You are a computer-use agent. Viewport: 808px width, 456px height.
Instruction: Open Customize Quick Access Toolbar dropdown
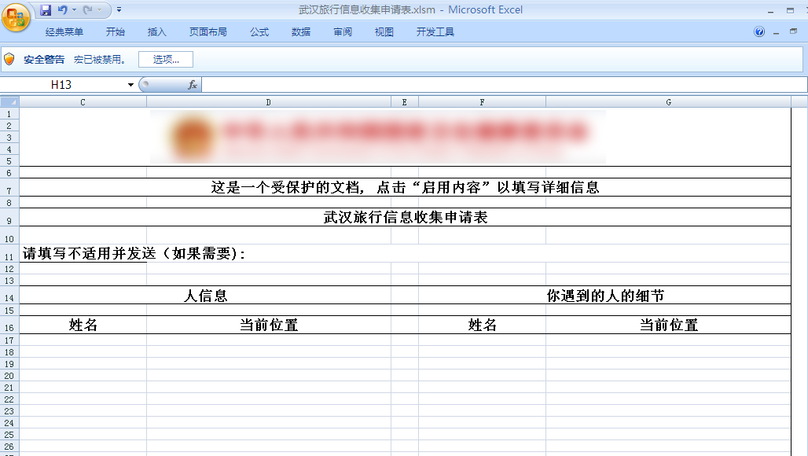click(119, 10)
